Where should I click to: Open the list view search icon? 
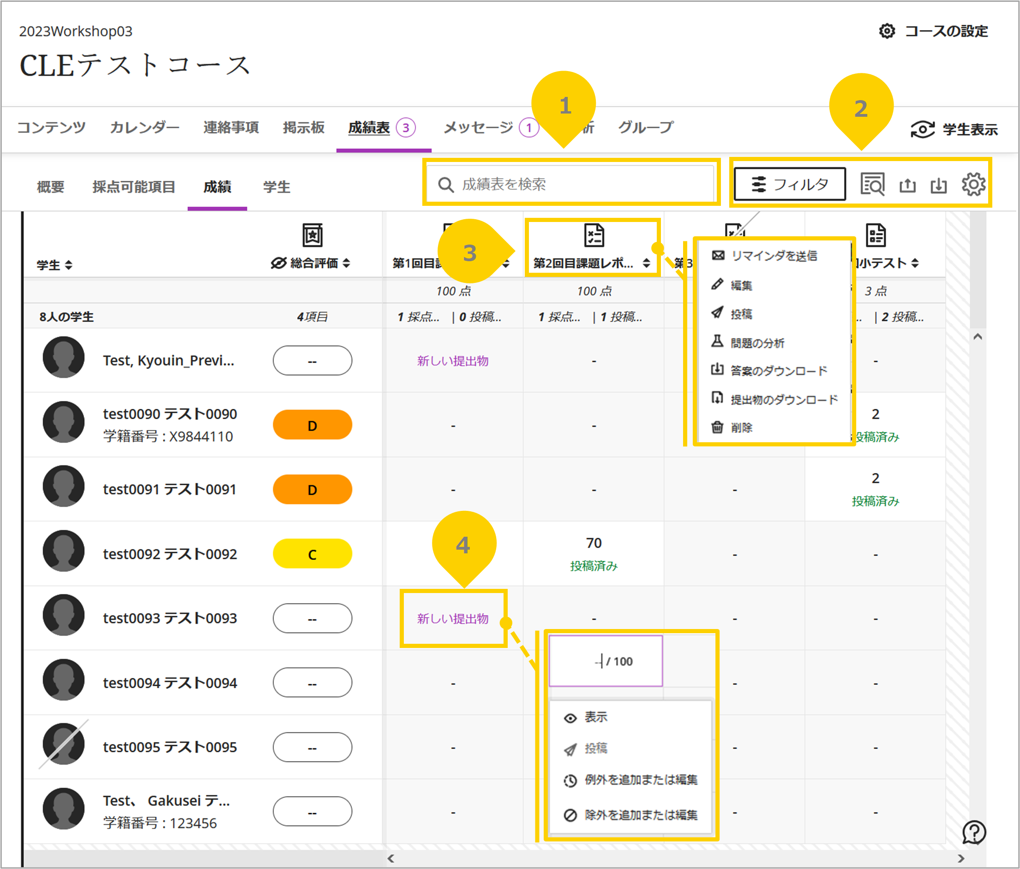[872, 185]
